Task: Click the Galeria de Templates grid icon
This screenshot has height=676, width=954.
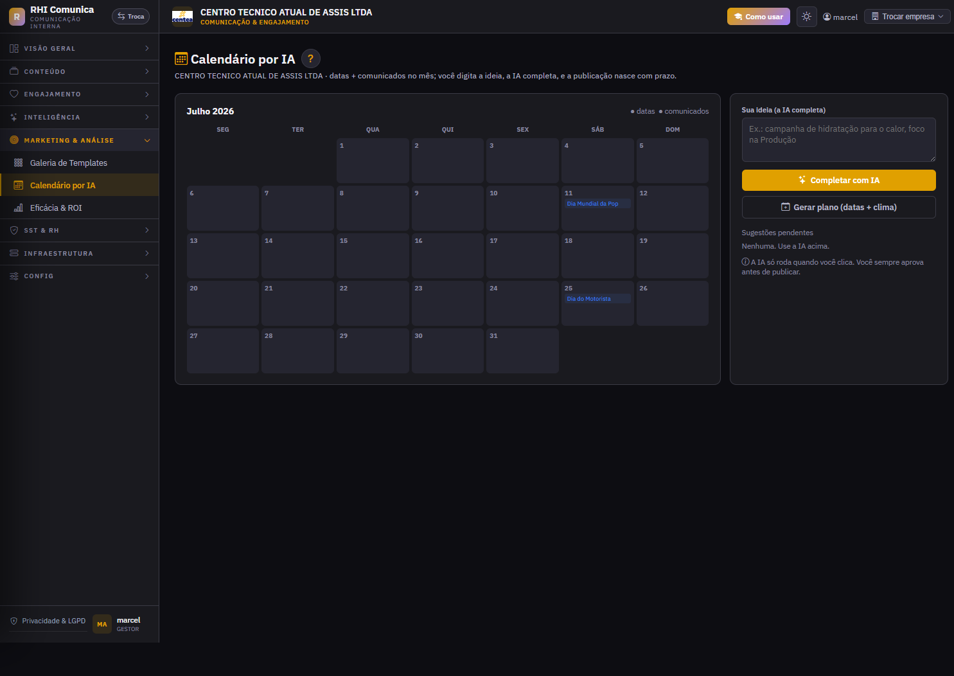Action: (18, 163)
